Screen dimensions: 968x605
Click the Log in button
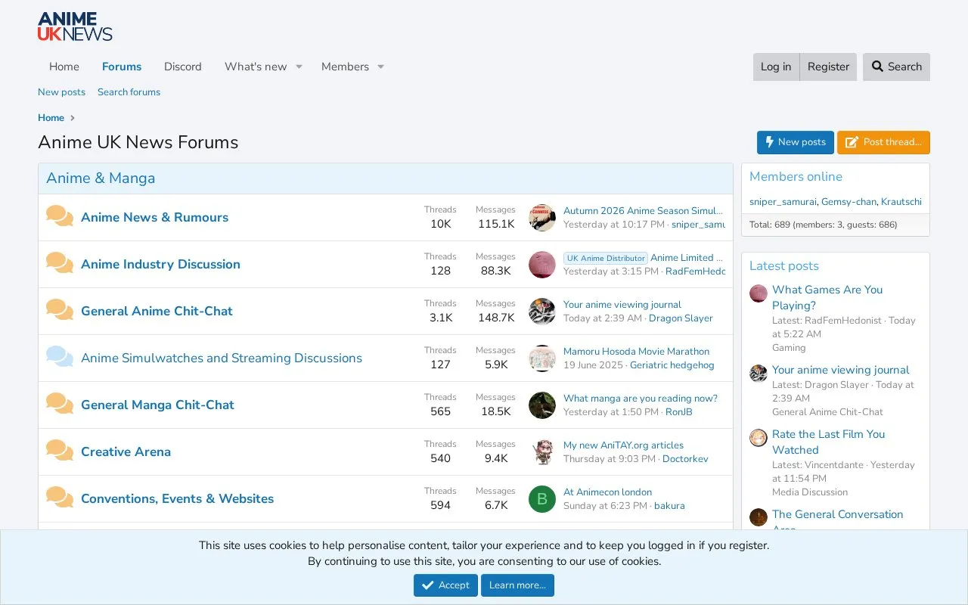click(x=776, y=67)
